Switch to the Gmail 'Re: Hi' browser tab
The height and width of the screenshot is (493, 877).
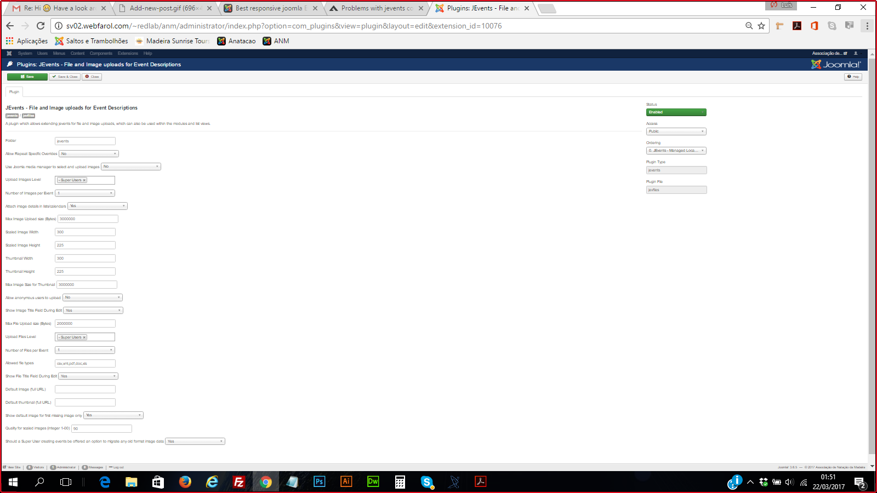pos(59,8)
